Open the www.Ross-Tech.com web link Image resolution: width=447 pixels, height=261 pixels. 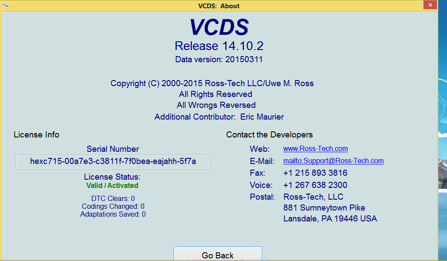pyautogui.click(x=315, y=148)
